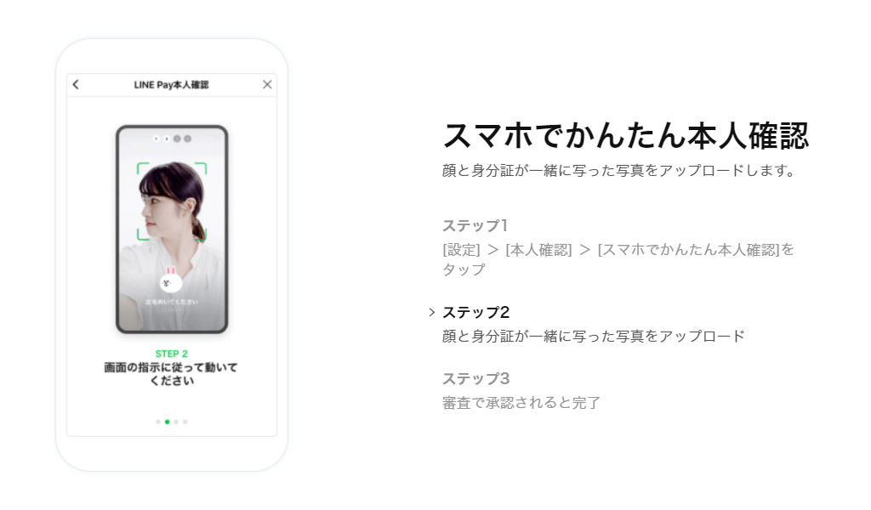Go to first carousel page dot

click(158, 422)
